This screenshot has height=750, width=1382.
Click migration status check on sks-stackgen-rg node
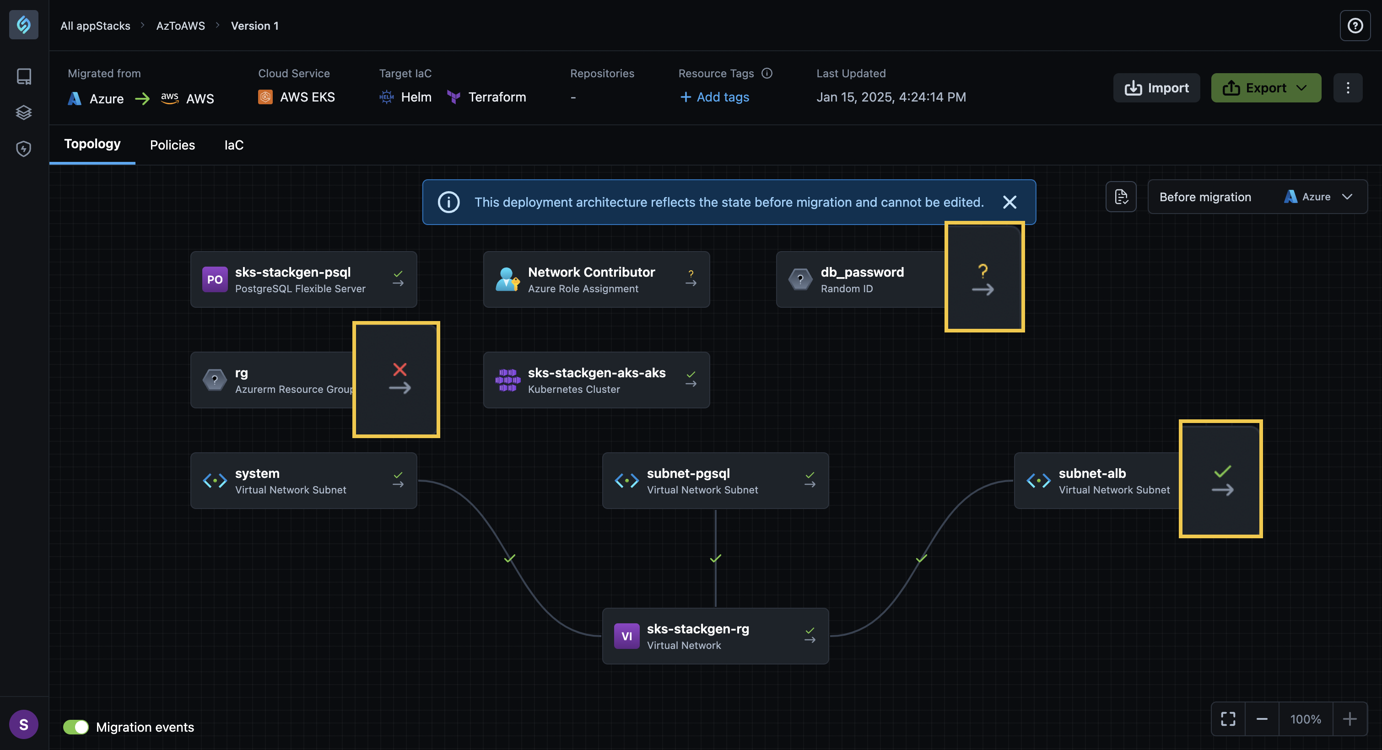810,631
